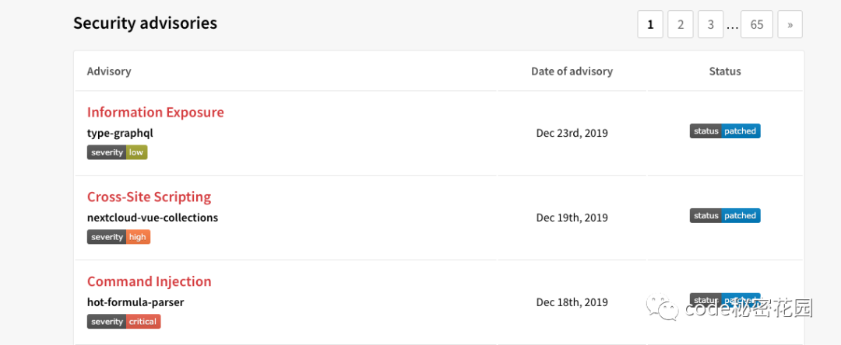This screenshot has height=345, width=841.
Task: Click nextcloud-vue-collections status patched badge
Action: click(x=724, y=215)
